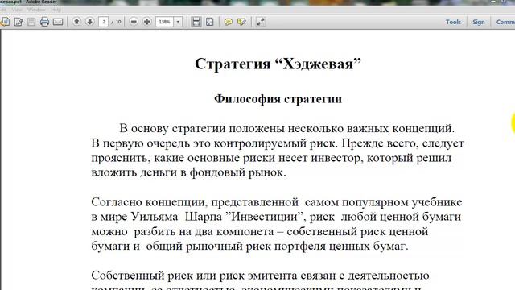Switch to read mode expand icon
This screenshot has height=290, width=515.
coord(261,22)
